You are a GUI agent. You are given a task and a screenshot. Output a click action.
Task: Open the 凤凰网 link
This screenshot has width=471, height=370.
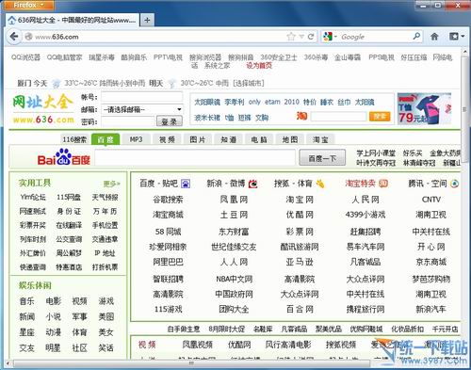(x=234, y=200)
